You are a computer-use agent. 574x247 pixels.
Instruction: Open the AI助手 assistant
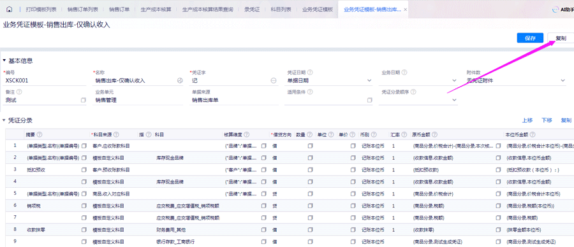[563, 9]
